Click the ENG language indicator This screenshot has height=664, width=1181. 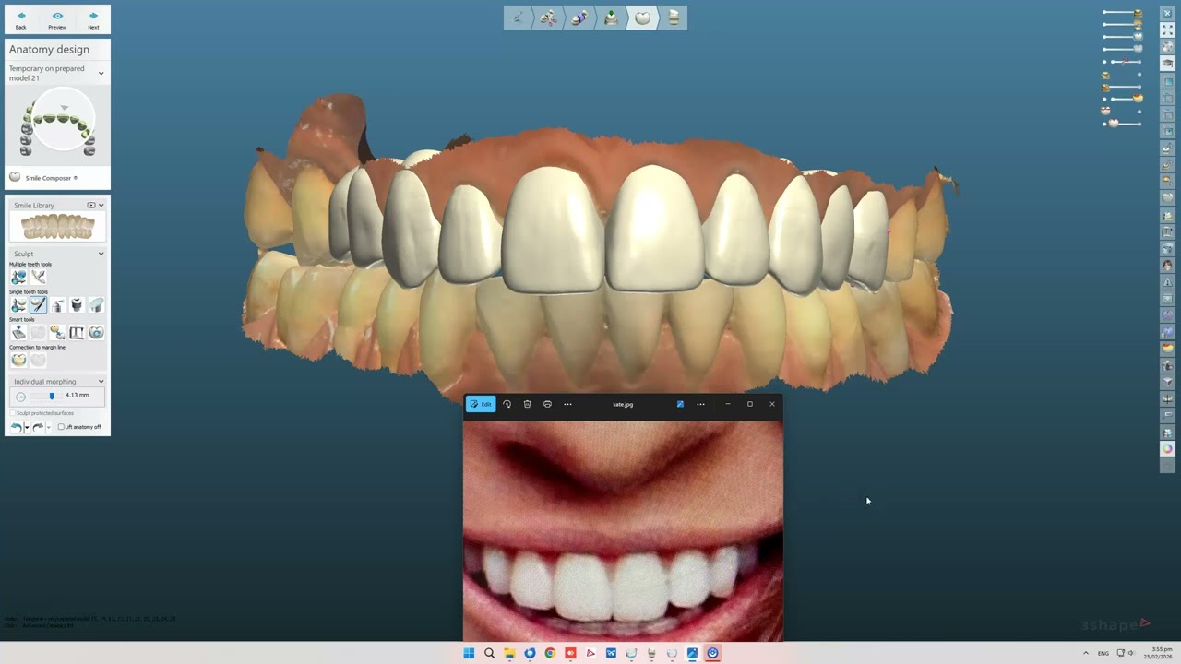click(1103, 653)
